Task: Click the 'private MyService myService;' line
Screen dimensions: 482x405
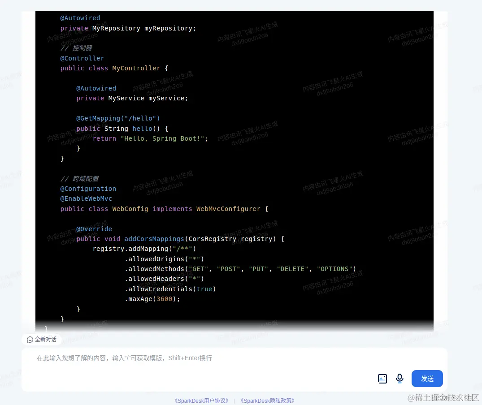Action: click(132, 98)
